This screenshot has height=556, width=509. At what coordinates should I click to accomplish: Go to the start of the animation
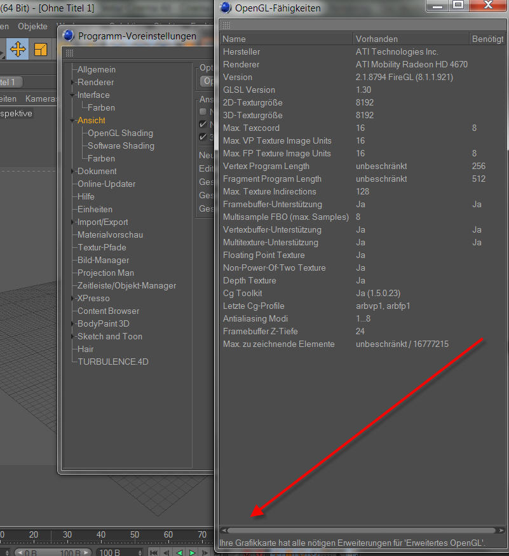(x=153, y=552)
